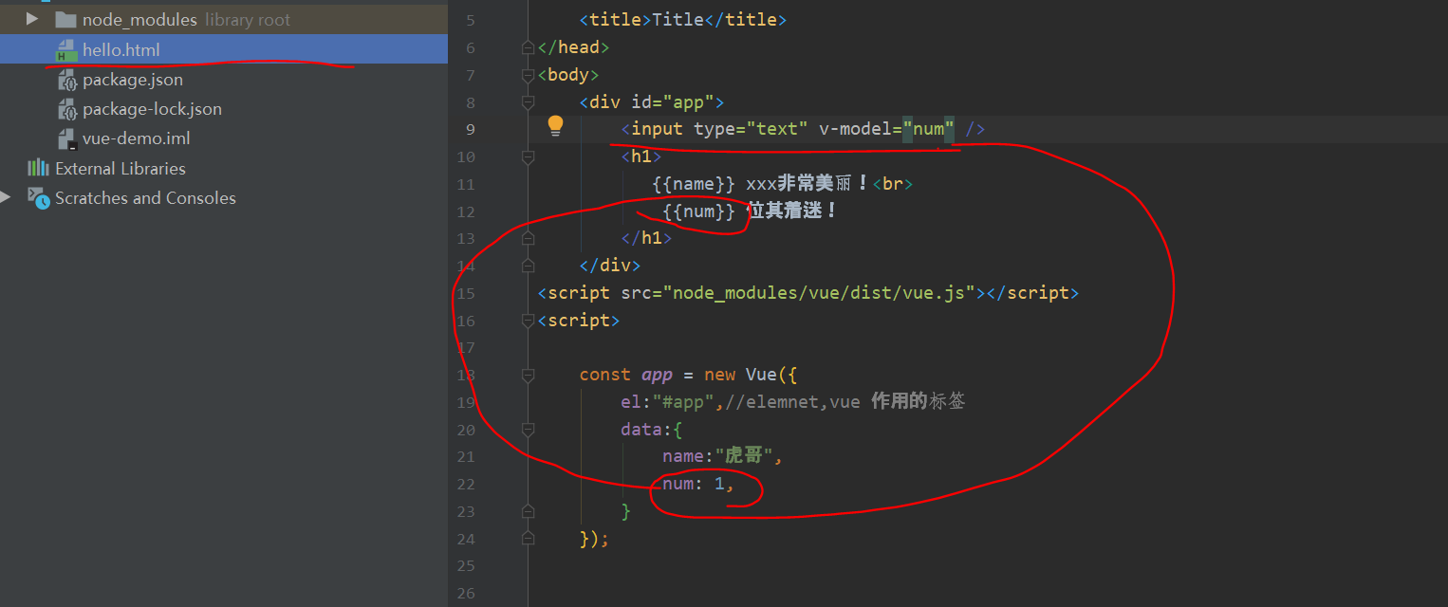1448x607 pixels.
Task: Open package-lock.json file
Action: (152, 109)
